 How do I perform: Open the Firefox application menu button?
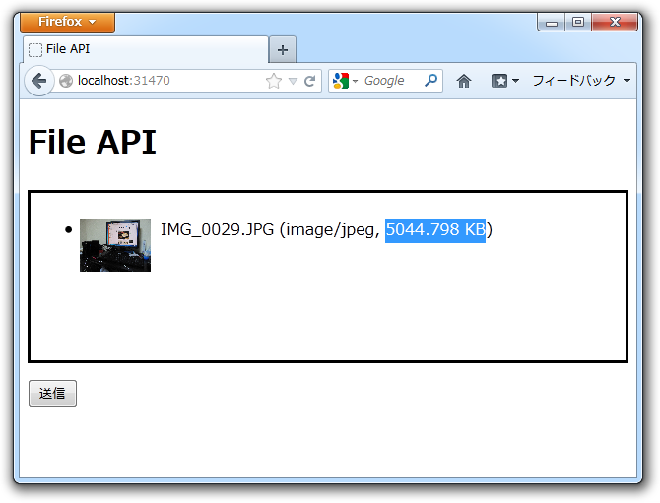tap(67, 22)
